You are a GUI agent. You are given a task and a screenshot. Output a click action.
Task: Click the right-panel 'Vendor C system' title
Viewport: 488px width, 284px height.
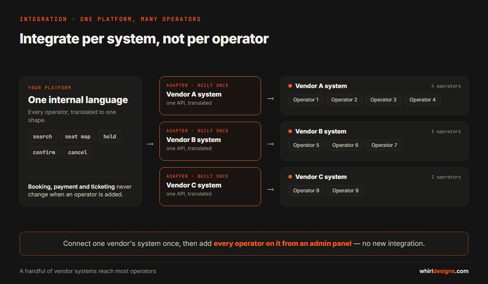point(321,177)
